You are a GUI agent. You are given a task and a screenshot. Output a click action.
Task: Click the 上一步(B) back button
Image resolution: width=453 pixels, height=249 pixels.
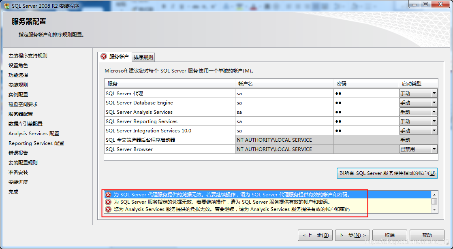click(x=315, y=235)
